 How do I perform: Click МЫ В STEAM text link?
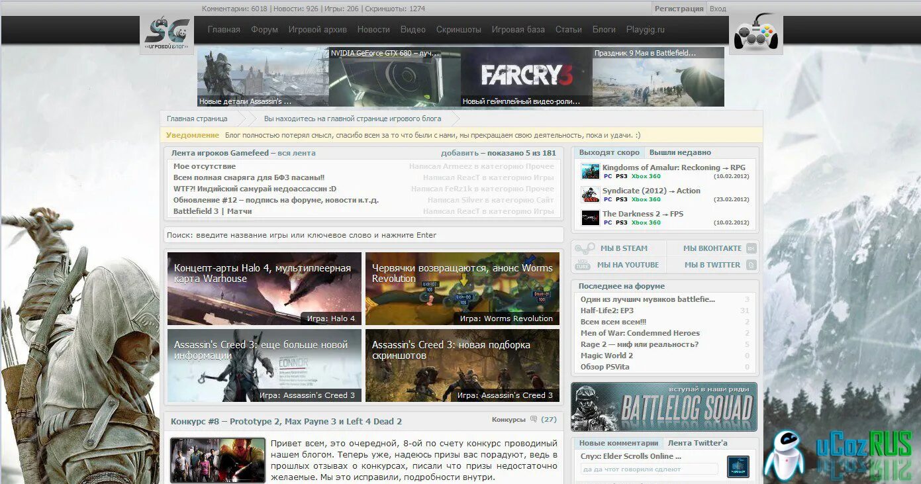tap(624, 248)
